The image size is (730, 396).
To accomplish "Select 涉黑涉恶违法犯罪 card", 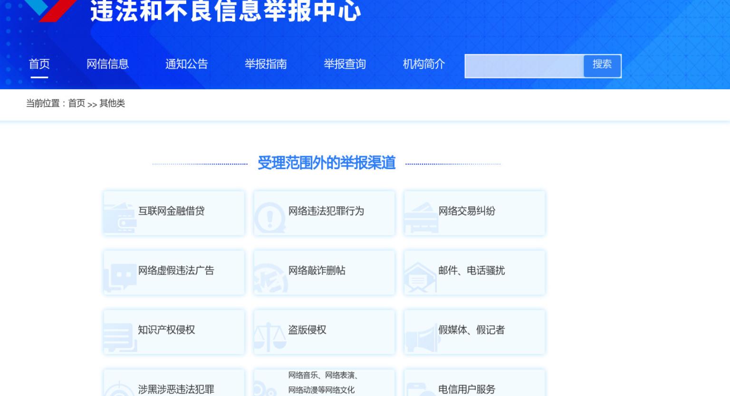I will coord(174,383).
